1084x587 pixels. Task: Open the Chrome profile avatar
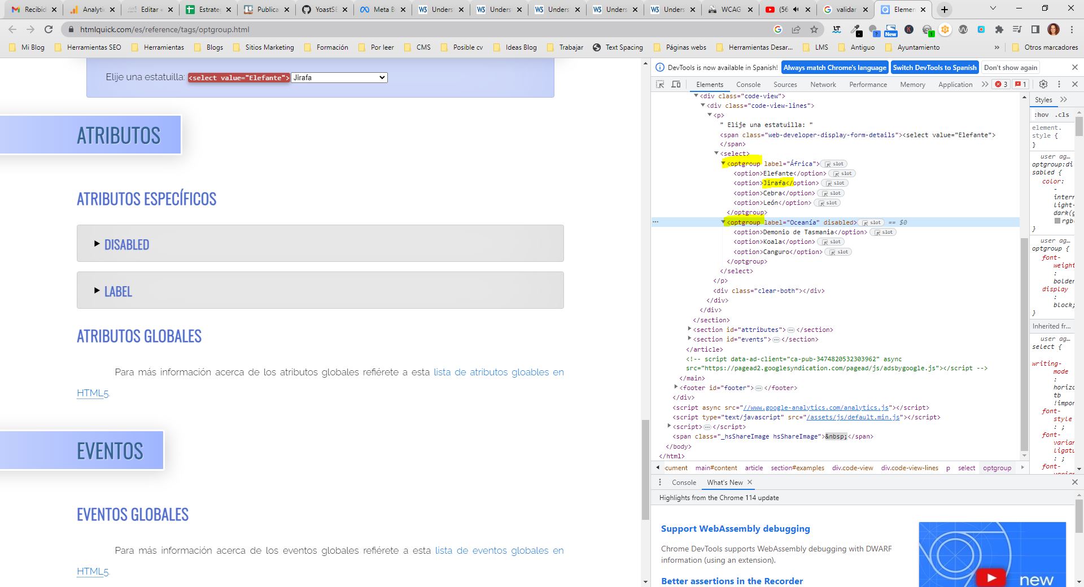click(x=1054, y=29)
